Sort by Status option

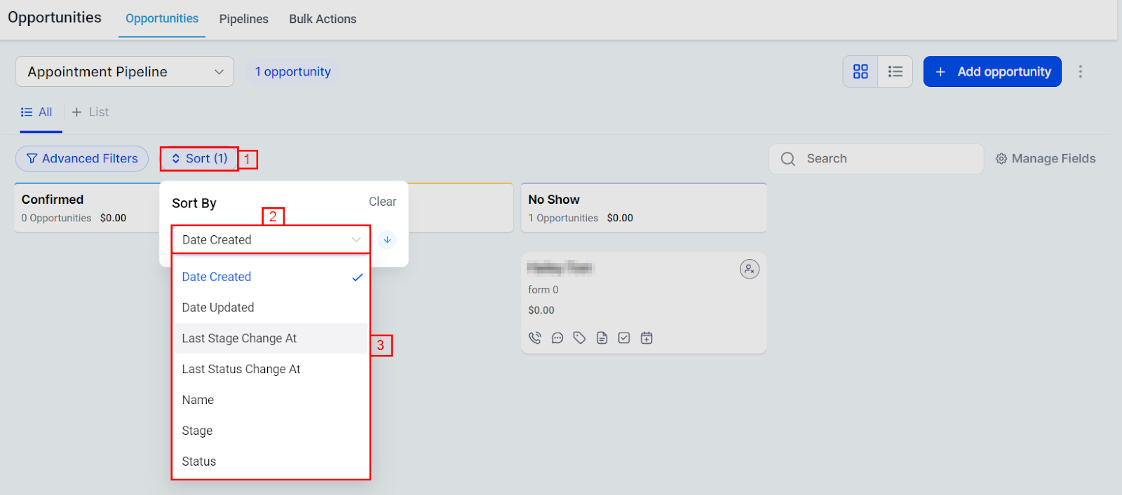[x=271, y=461]
